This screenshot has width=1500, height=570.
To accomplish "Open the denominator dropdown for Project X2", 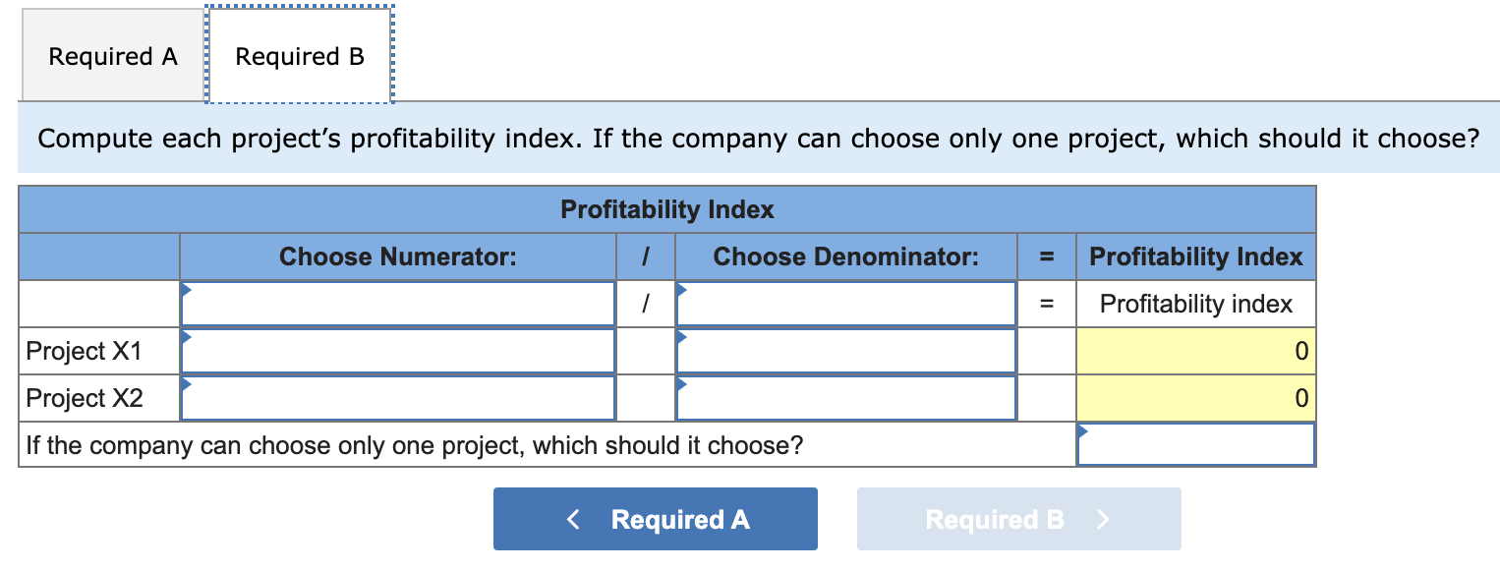I will (x=845, y=397).
